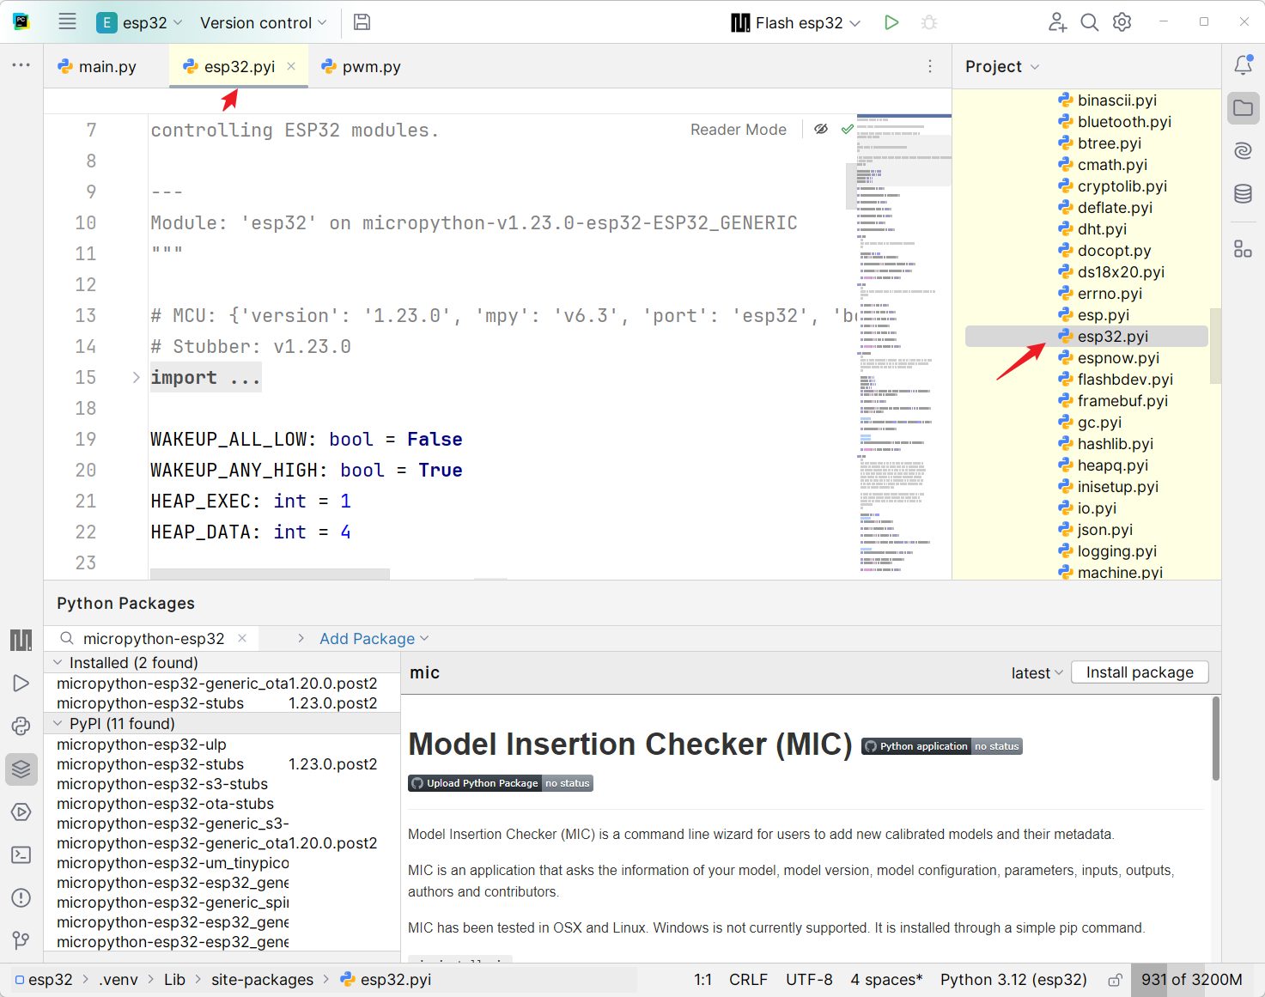Screen dimensions: 1265x997
Task: Run the Flash esp32 configuration
Action: click(x=891, y=22)
